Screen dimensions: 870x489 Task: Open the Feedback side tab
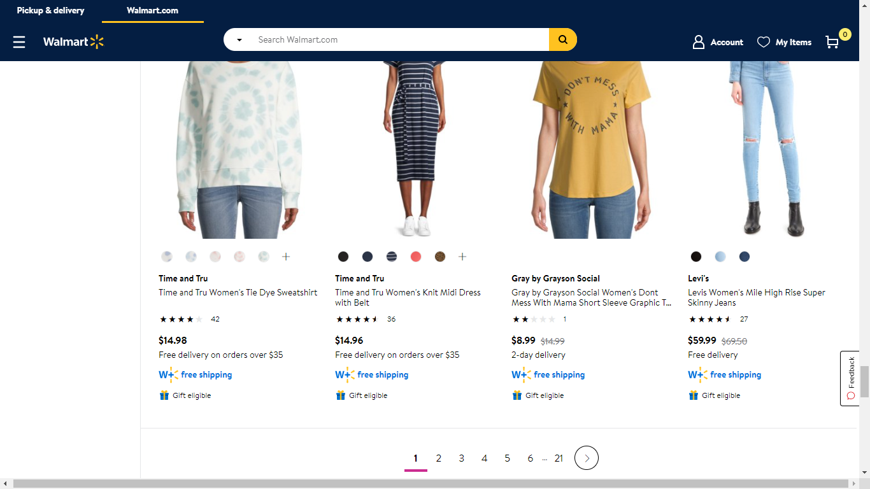tap(850, 378)
